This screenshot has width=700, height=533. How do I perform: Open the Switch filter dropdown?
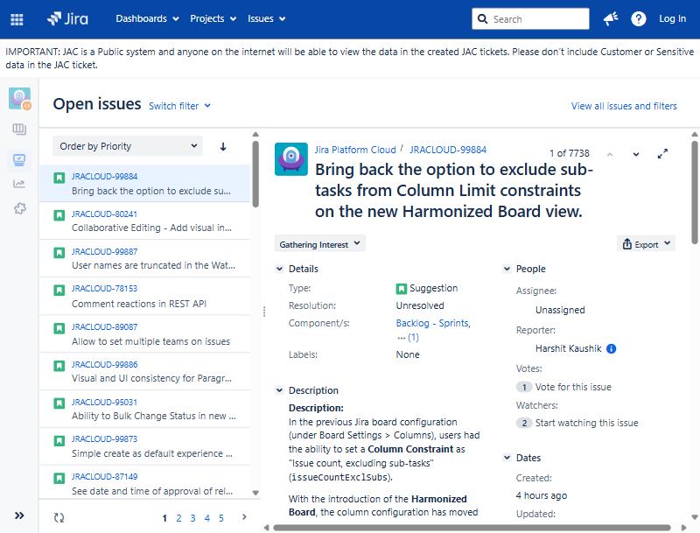coord(179,106)
